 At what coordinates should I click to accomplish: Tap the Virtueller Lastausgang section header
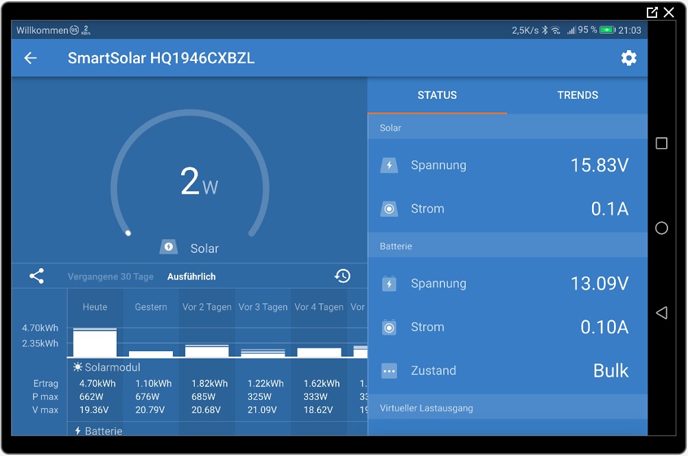tap(508, 408)
